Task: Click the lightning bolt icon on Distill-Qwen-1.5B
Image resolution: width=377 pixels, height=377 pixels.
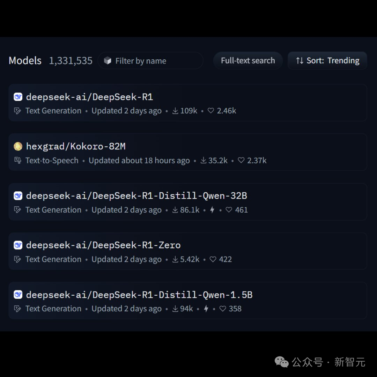Action: [x=206, y=309]
